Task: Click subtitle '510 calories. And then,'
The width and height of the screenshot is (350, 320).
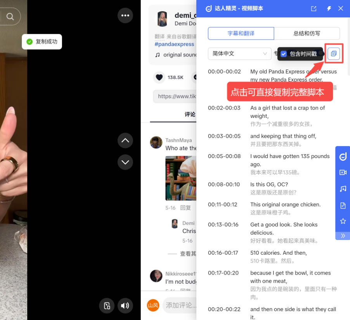Action: (279, 253)
